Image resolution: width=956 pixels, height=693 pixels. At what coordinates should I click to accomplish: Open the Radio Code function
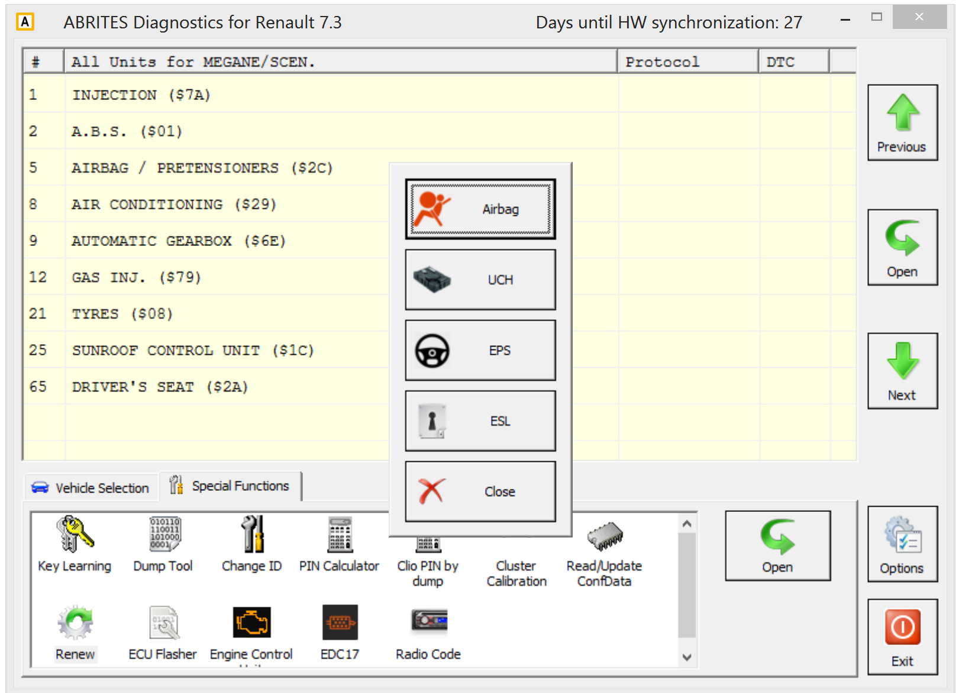[x=428, y=633]
